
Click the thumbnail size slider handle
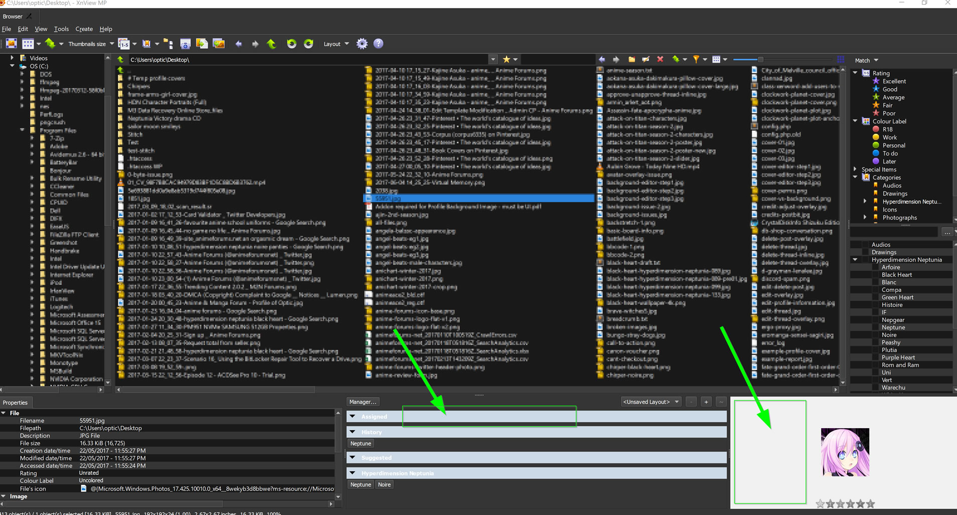[760, 59]
